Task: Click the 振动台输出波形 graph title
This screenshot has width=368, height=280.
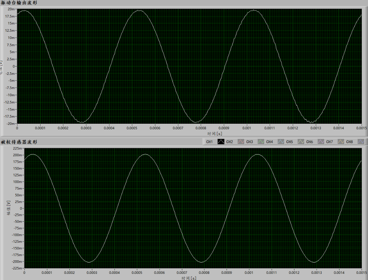Action: coord(19,3)
